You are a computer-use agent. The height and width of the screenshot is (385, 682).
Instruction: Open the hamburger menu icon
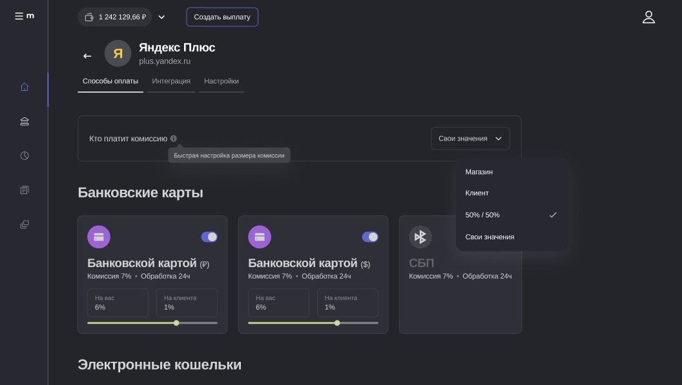click(x=19, y=16)
